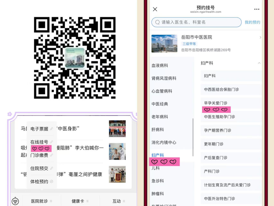
Task: Open the 中医身影 article thumbnail
Action: (x=117, y=129)
